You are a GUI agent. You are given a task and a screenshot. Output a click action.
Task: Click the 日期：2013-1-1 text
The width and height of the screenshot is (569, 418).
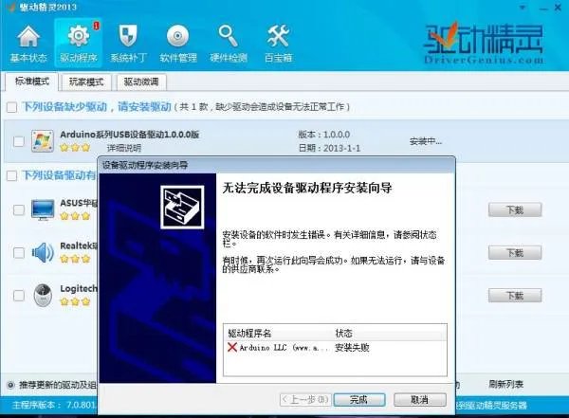(329, 148)
